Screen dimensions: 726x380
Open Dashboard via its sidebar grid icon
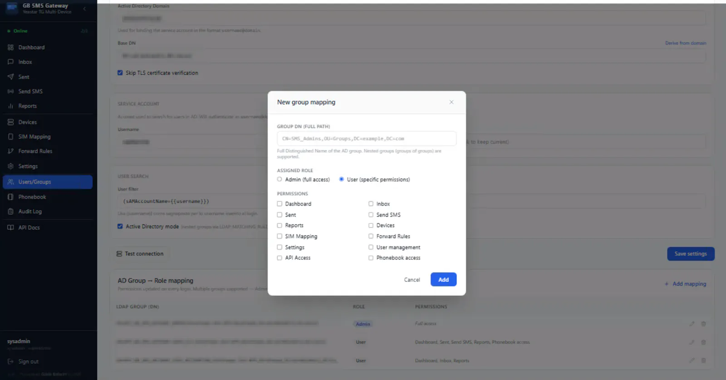pyautogui.click(x=10, y=47)
